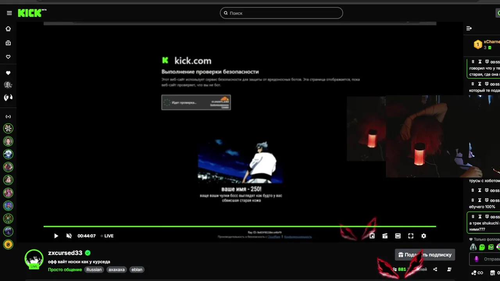This screenshot has height=281, width=500.
Task: Delete the 'говорил что у те' chat message
Action: (x=473, y=62)
